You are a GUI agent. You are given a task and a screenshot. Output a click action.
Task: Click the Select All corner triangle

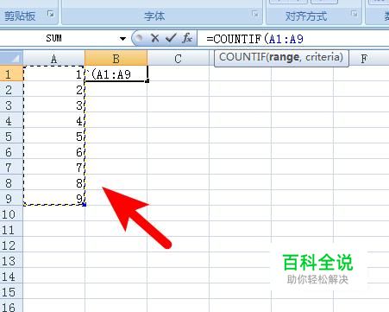click(11, 58)
